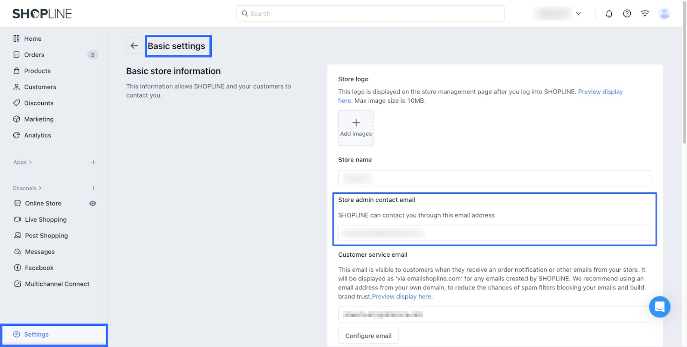Click the Analytics pie chart icon

(x=16, y=135)
